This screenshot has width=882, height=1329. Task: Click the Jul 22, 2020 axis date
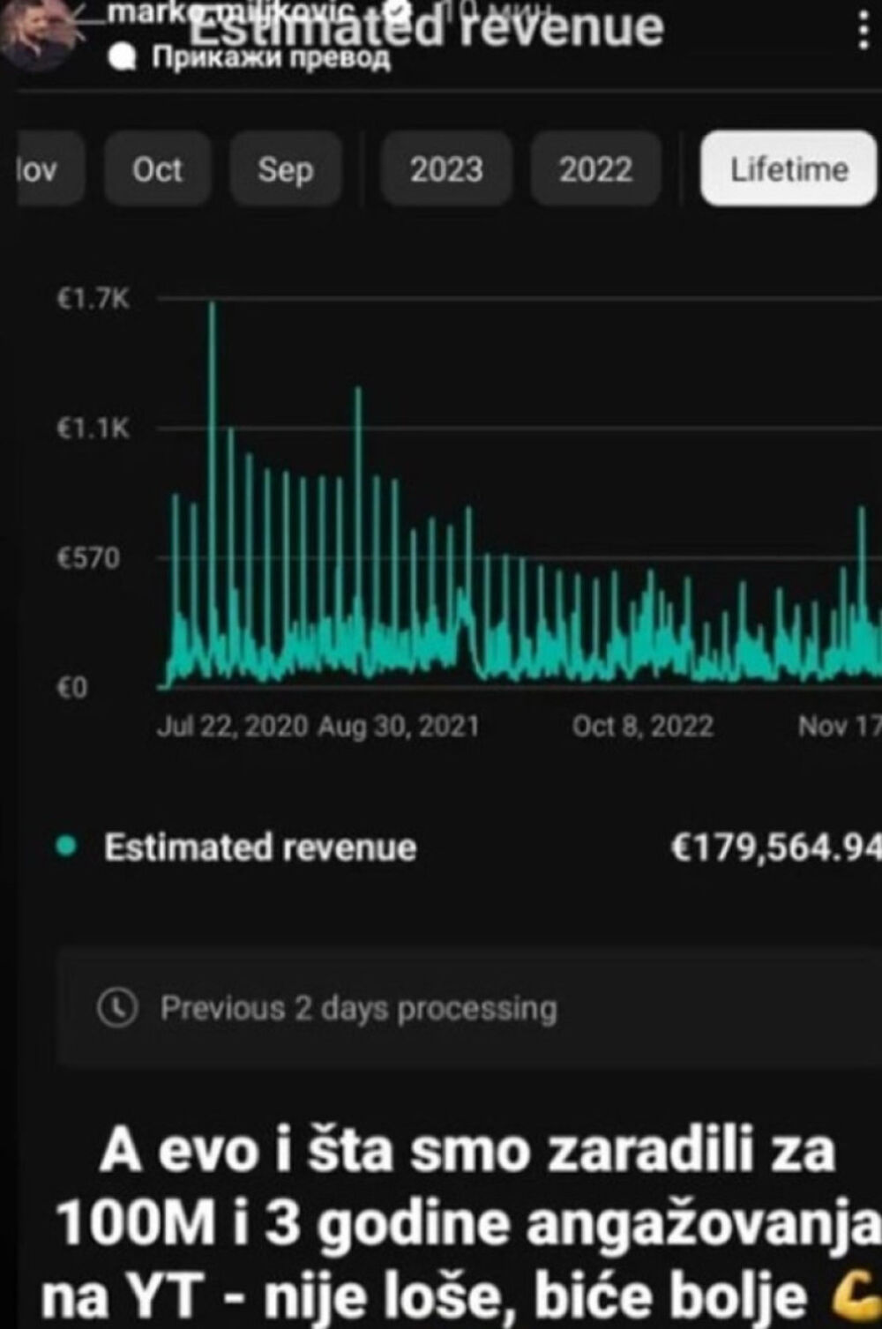[x=233, y=726]
